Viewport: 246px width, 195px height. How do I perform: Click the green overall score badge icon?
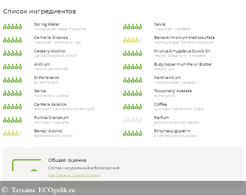(x=27, y=169)
